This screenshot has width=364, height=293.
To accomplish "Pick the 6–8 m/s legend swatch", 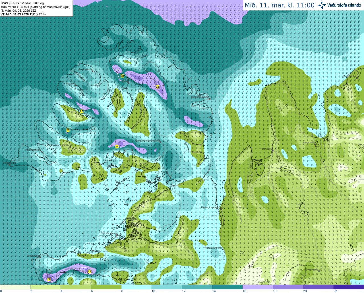I will click(x=106, y=287).
